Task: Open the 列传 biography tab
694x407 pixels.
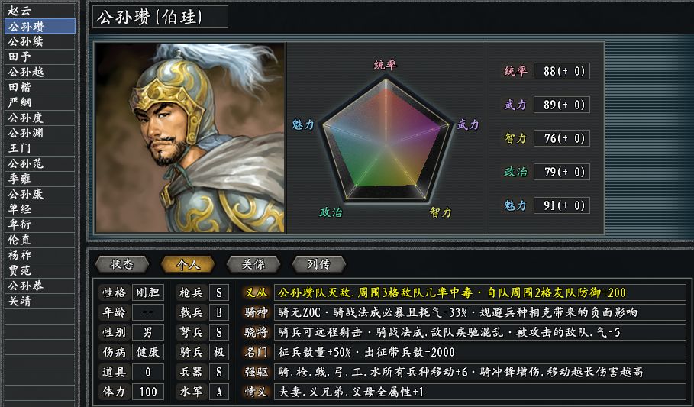Action: pos(318,264)
